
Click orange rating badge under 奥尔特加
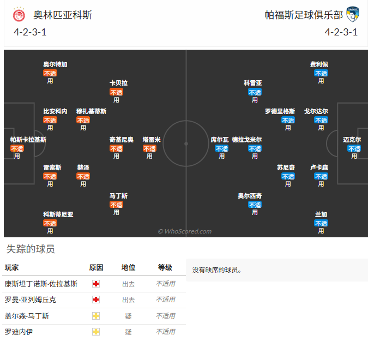pos(50,73)
